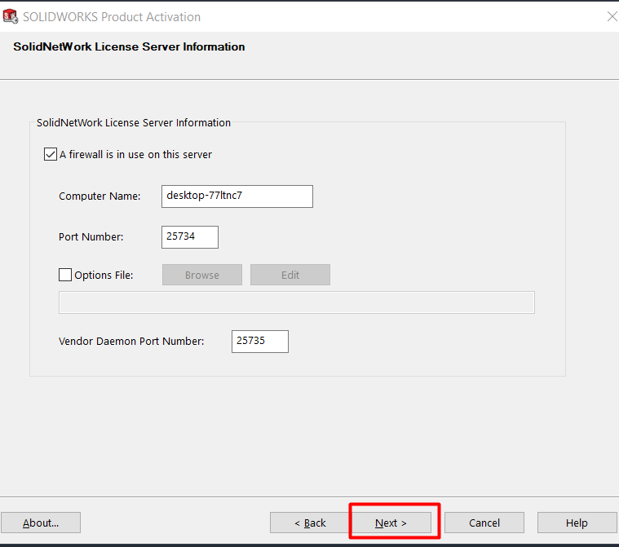Click the "Computer Name:" label text
This screenshot has width=619, height=547.
tap(99, 196)
